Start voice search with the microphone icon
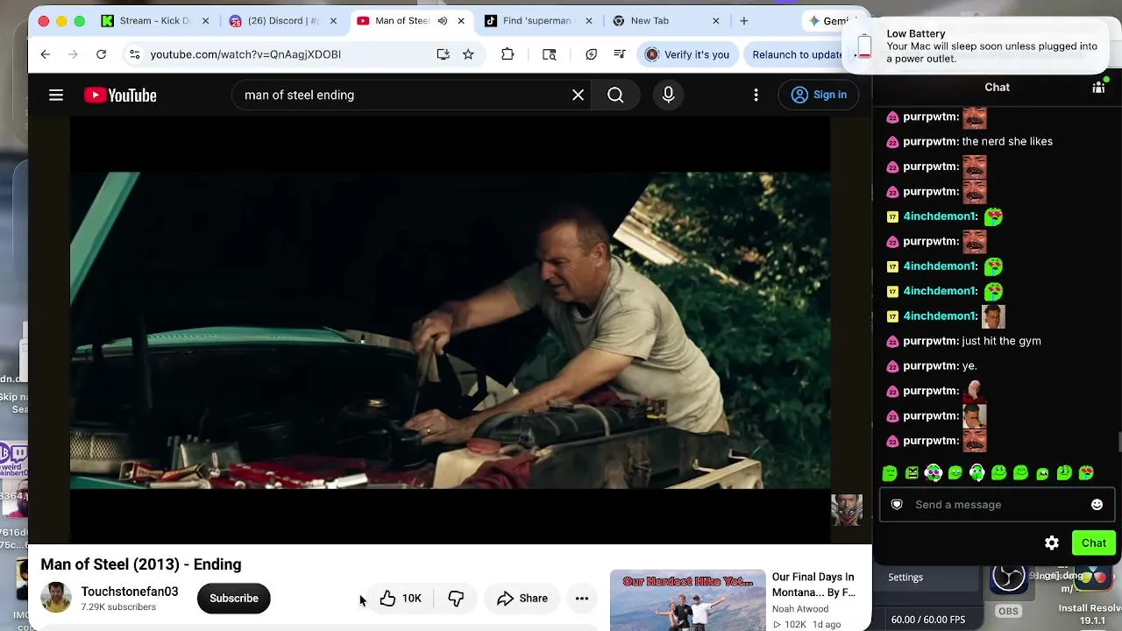The height and width of the screenshot is (631, 1122). coord(669,95)
